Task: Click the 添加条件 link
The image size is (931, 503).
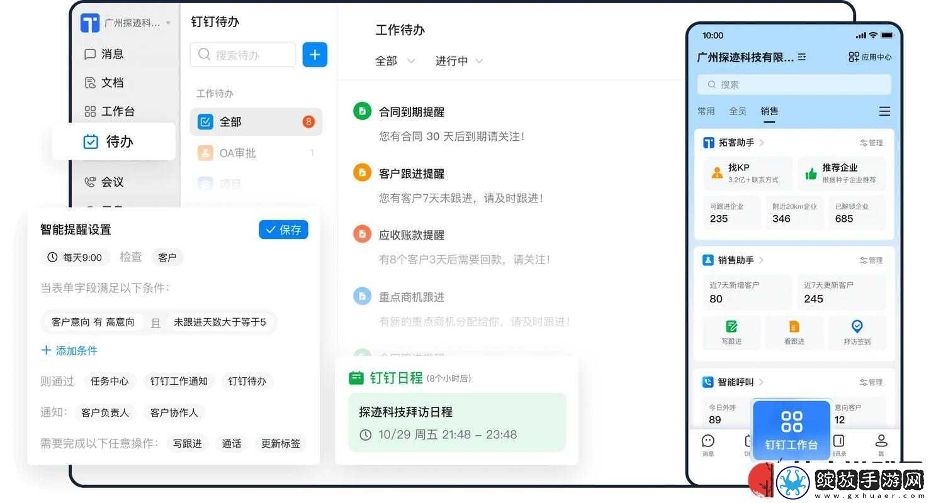Action: click(x=69, y=350)
